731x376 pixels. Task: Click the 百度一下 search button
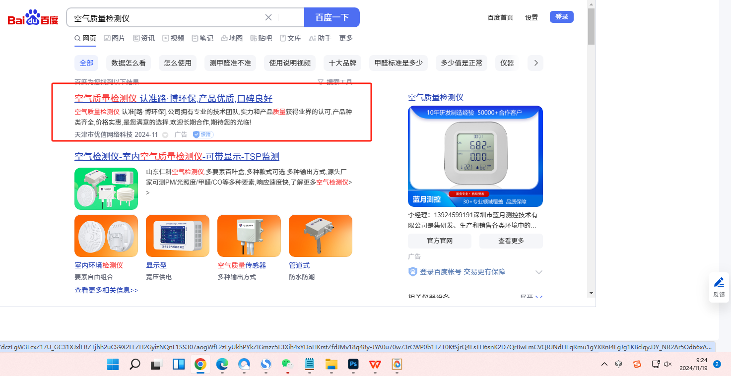pos(332,17)
